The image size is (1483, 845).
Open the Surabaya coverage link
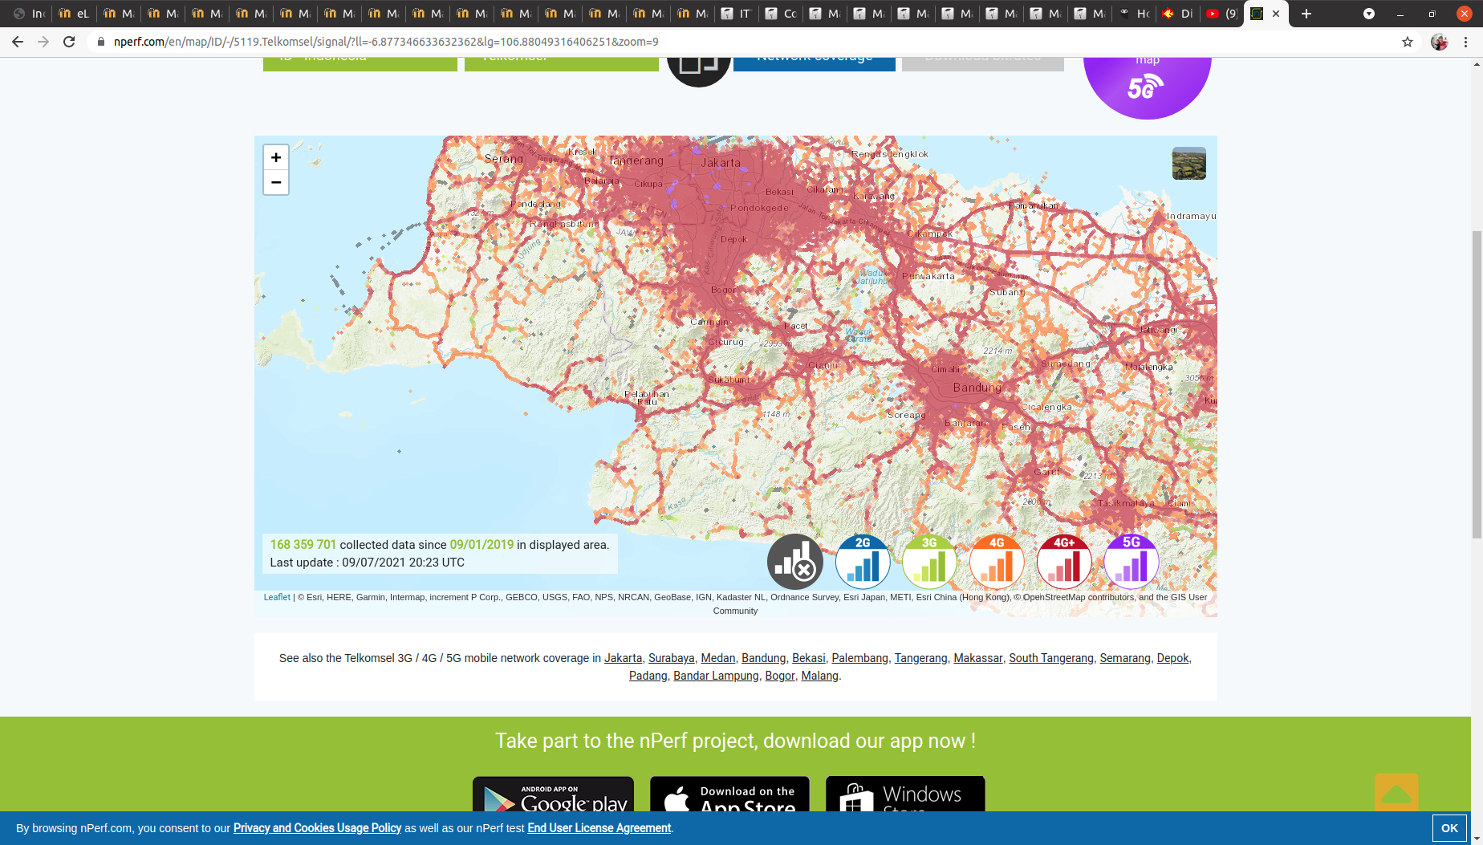(x=671, y=658)
